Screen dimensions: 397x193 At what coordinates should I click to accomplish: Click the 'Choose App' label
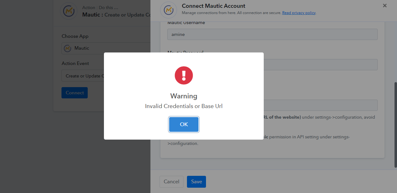pos(75,36)
